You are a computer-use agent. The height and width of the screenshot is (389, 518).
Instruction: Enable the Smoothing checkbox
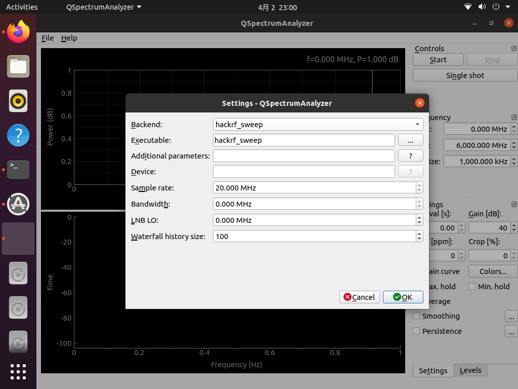pos(416,316)
